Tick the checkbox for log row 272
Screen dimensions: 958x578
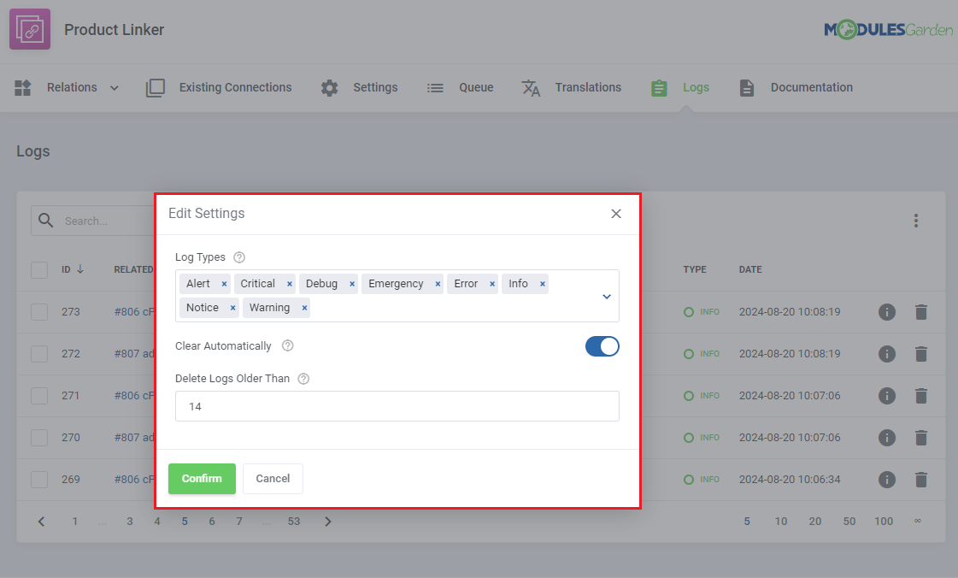pyautogui.click(x=39, y=354)
